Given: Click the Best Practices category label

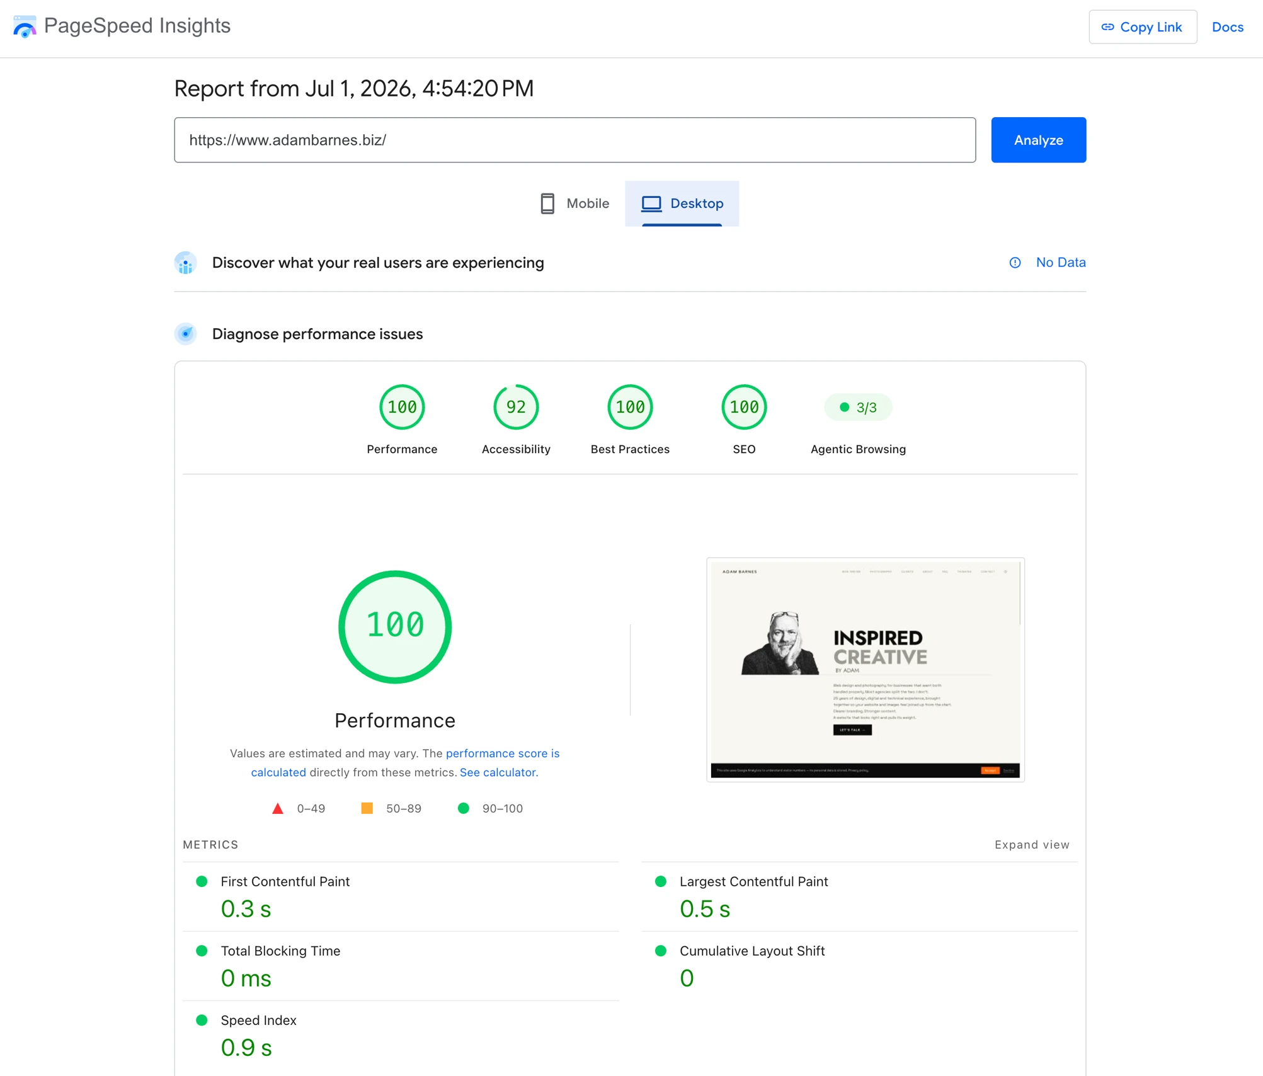Looking at the screenshot, I should tap(630, 449).
